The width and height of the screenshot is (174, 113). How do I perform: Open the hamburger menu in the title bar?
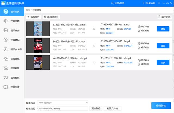point(159,3)
